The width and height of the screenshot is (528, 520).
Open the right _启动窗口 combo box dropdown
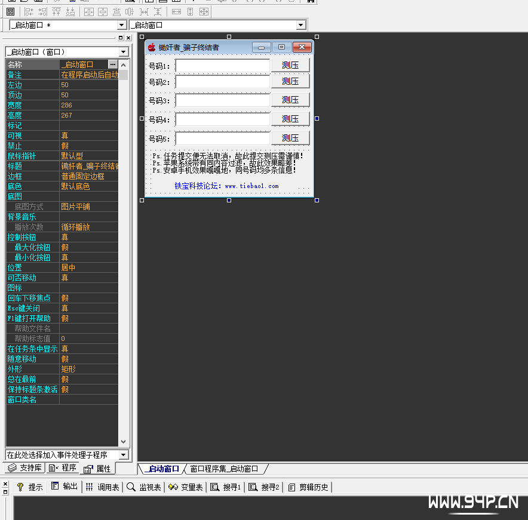[x=300, y=25]
